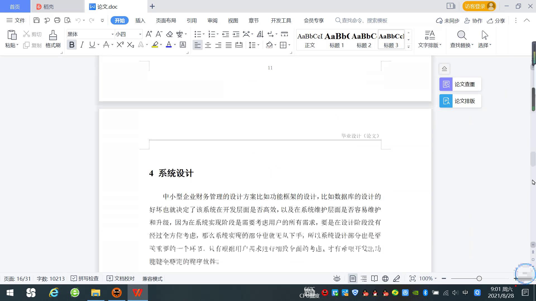The image size is (536, 301).
Task: Enable center text alignment
Action: (x=208, y=45)
